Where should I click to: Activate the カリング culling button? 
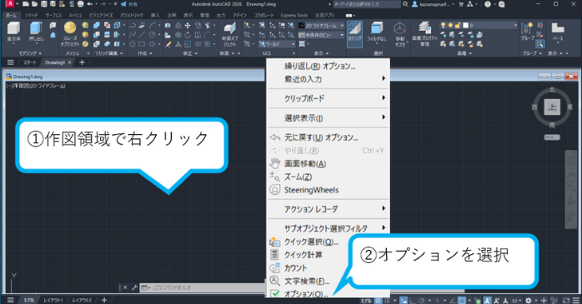pyautogui.click(x=354, y=33)
